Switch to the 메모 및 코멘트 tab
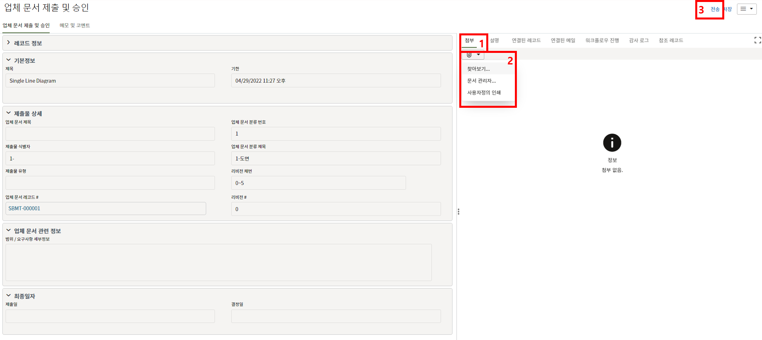The width and height of the screenshot is (762, 340). (75, 25)
